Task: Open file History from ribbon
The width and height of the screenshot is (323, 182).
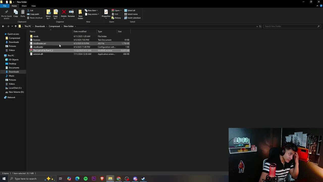Action: [x=116, y=18]
